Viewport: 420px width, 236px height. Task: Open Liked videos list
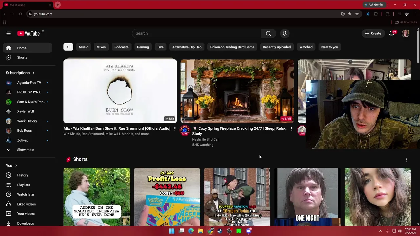click(28, 204)
